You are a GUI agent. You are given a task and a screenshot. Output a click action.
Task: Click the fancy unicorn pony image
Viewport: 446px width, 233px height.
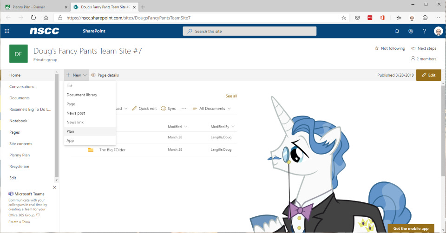(330, 164)
